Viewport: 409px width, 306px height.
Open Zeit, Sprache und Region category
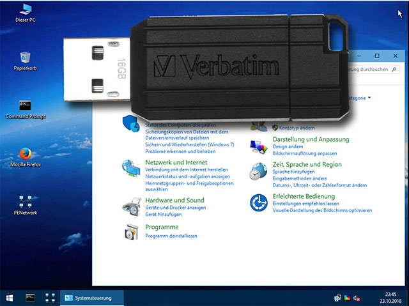pos(307,164)
